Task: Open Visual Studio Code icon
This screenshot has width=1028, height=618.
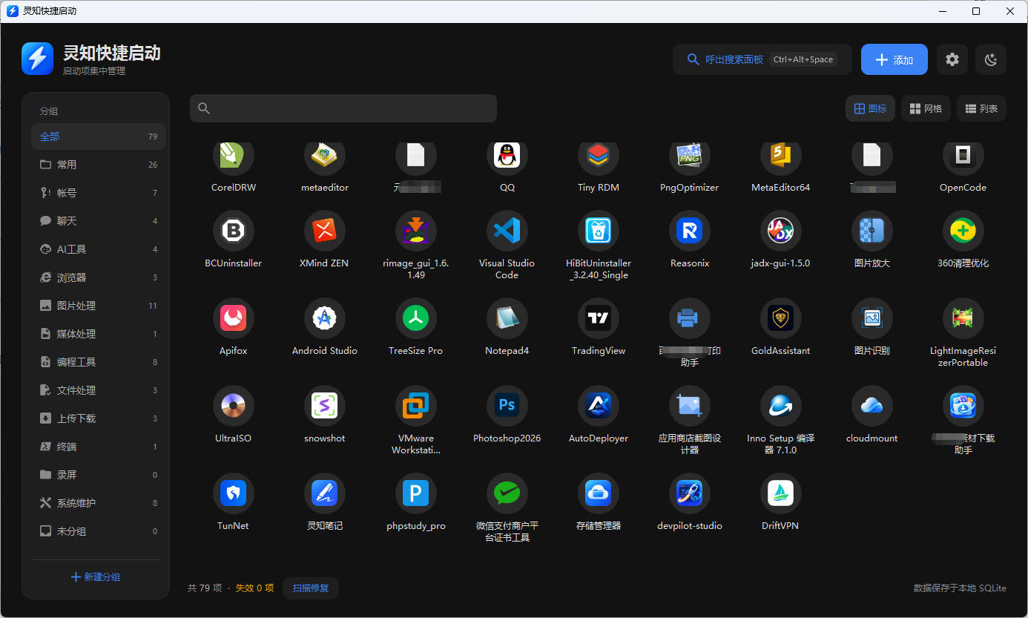Action: tap(507, 231)
